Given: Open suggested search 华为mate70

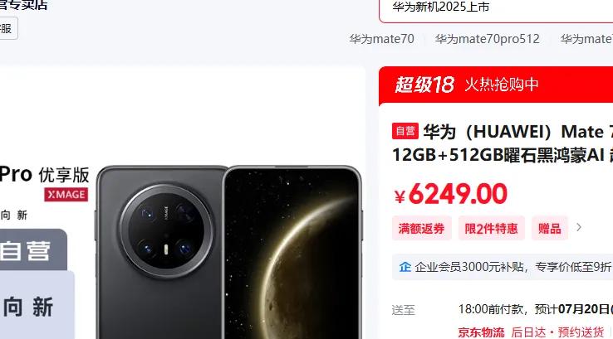Looking at the screenshot, I should pyautogui.click(x=381, y=39).
